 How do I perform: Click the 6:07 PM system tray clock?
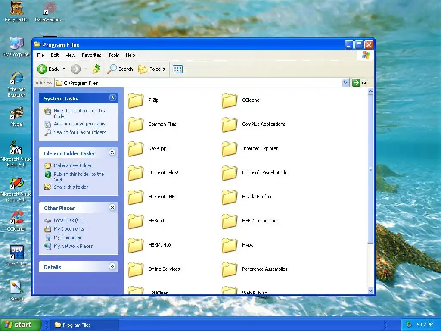[x=425, y=325]
